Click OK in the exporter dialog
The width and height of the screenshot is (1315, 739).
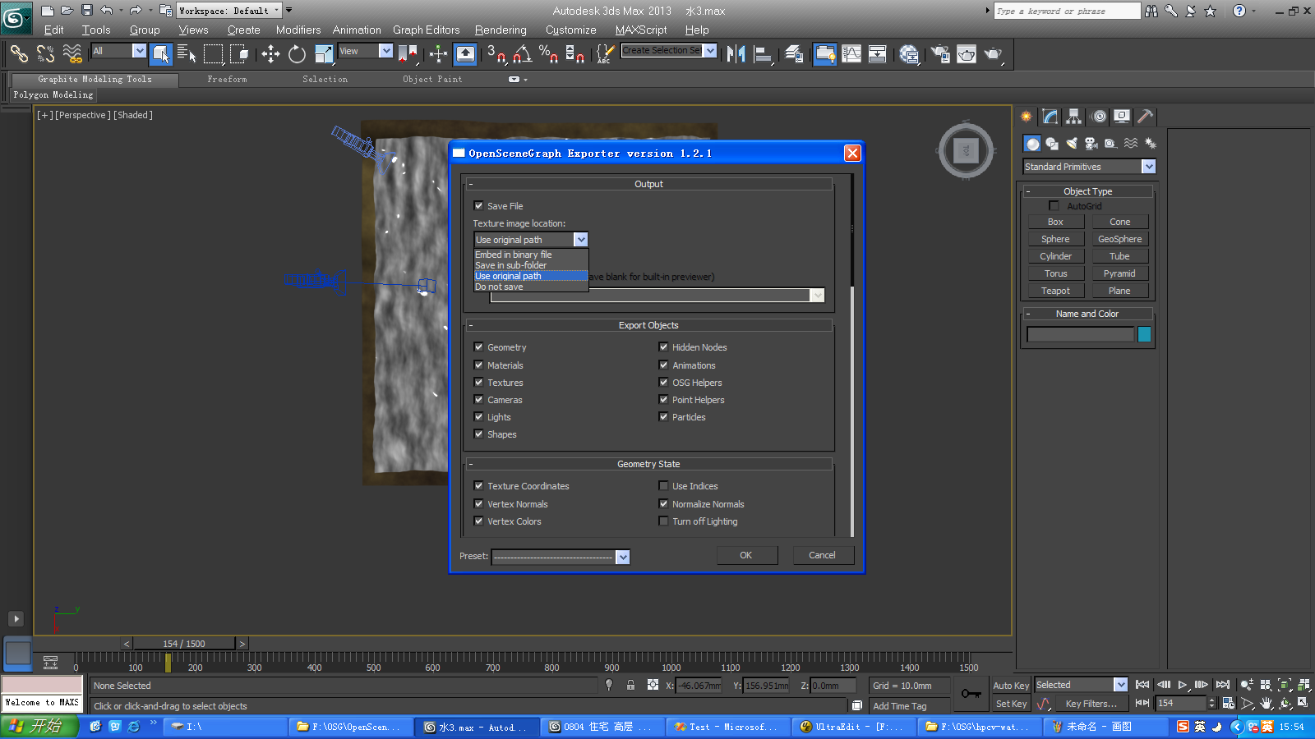pyautogui.click(x=746, y=555)
